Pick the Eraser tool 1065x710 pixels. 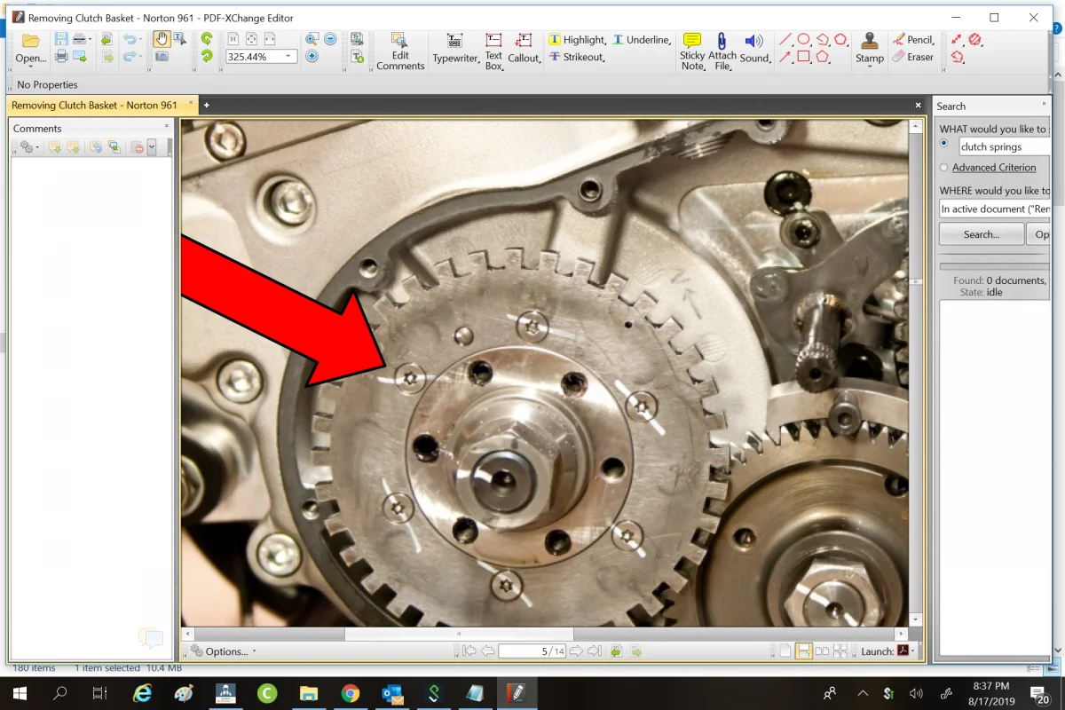coord(912,57)
